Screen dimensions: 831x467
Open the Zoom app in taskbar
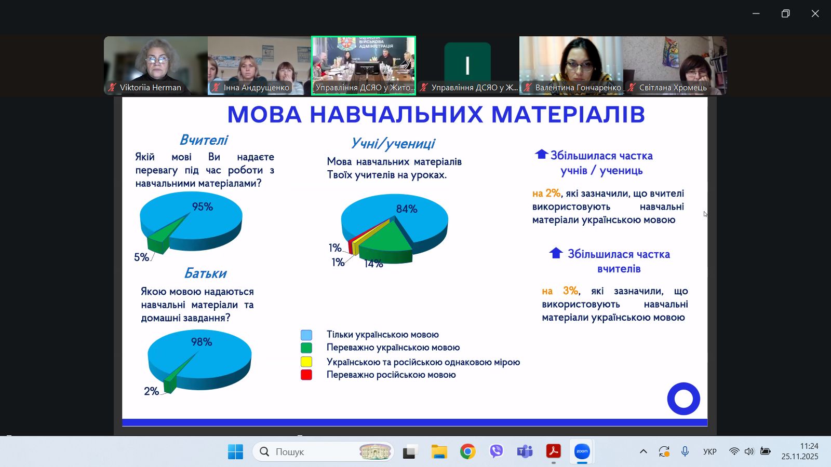(x=582, y=451)
